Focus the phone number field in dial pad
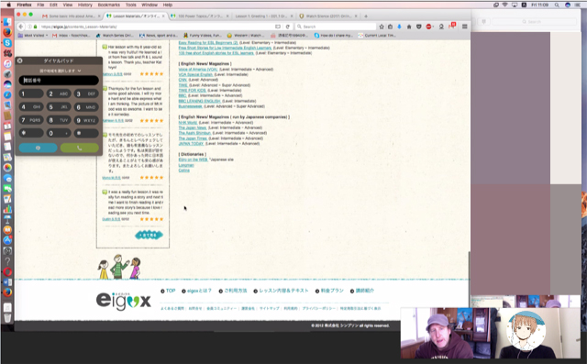The image size is (587, 364). (x=59, y=80)
